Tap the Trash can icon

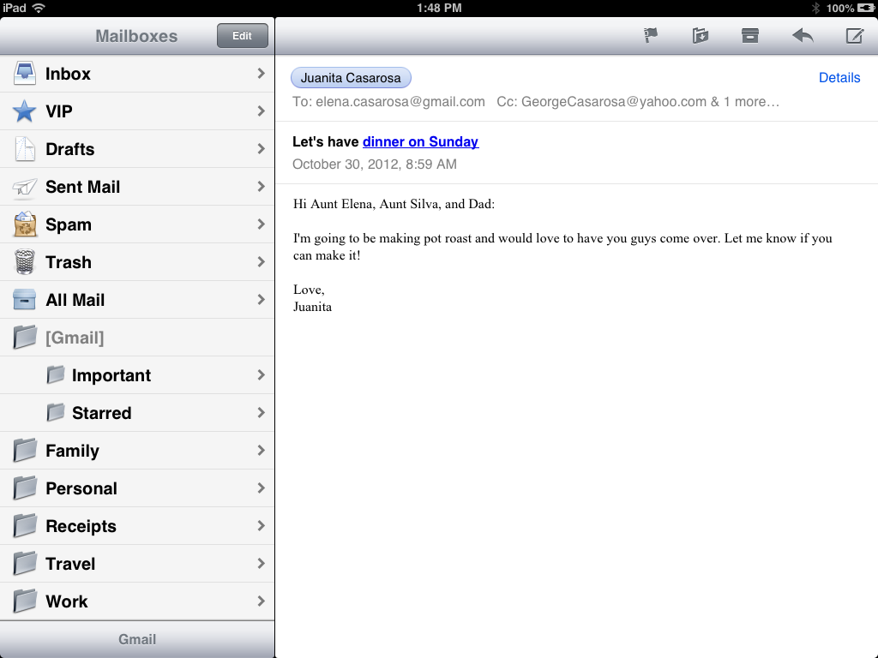pos(25,262)
